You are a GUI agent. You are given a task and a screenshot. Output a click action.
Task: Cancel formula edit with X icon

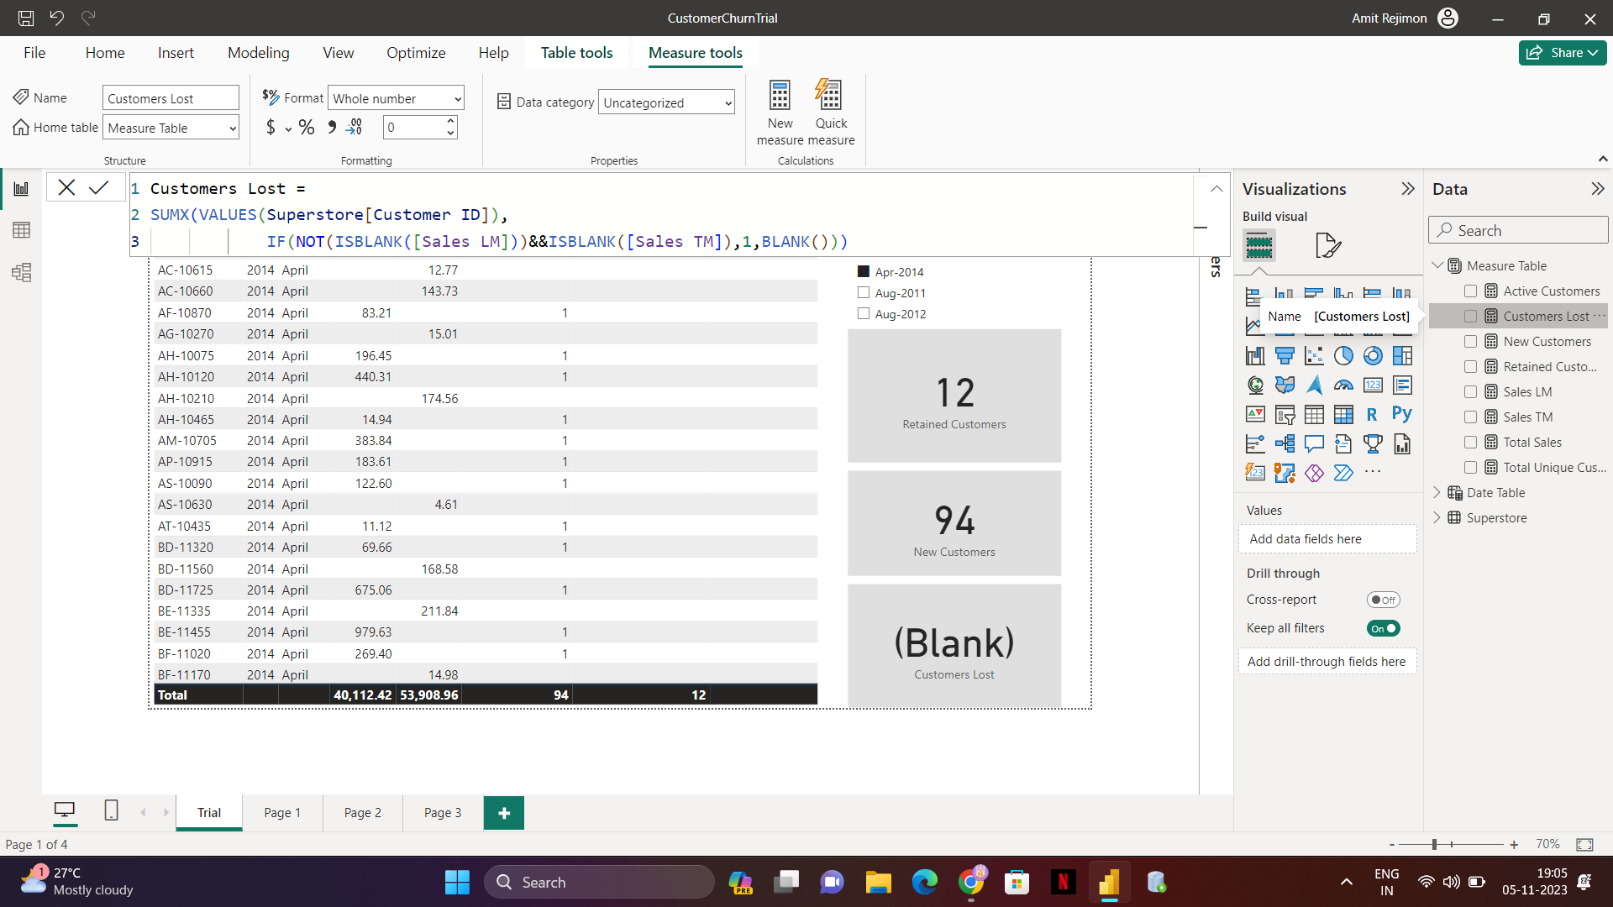pos(66,188)
